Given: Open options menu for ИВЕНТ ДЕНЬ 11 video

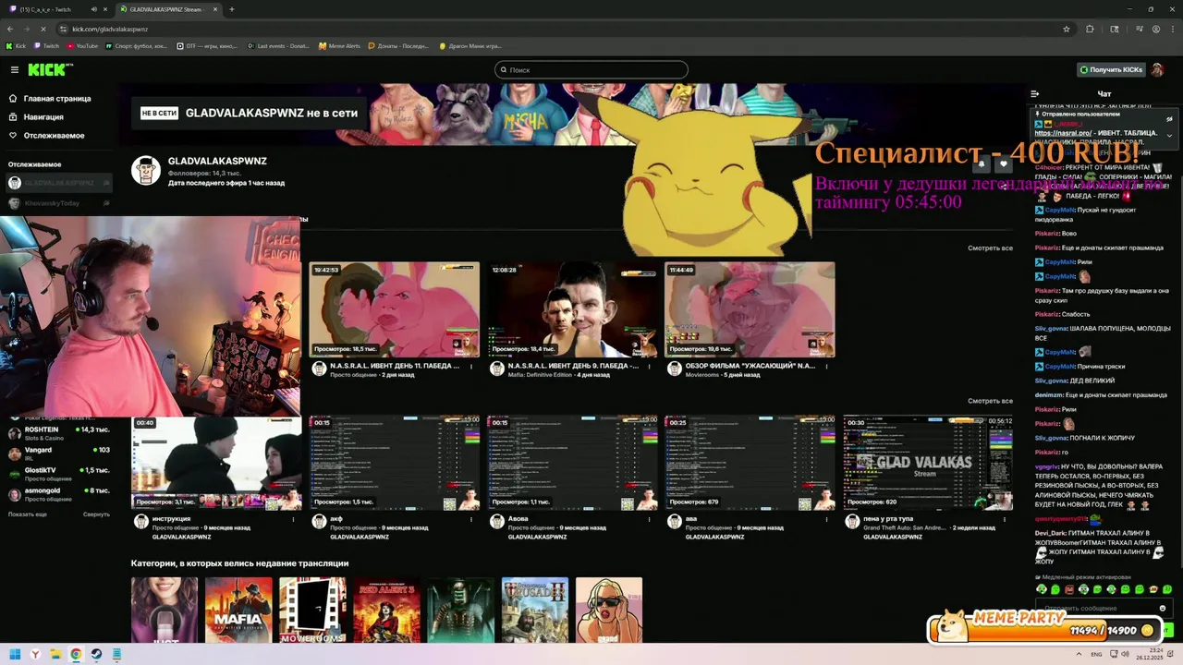Looking at the screenshot, I should pyautogui.click(x=471, y=367).
